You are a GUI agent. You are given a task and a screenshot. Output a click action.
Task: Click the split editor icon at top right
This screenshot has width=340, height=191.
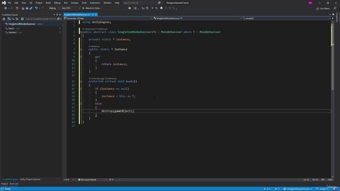click(333, 19)
